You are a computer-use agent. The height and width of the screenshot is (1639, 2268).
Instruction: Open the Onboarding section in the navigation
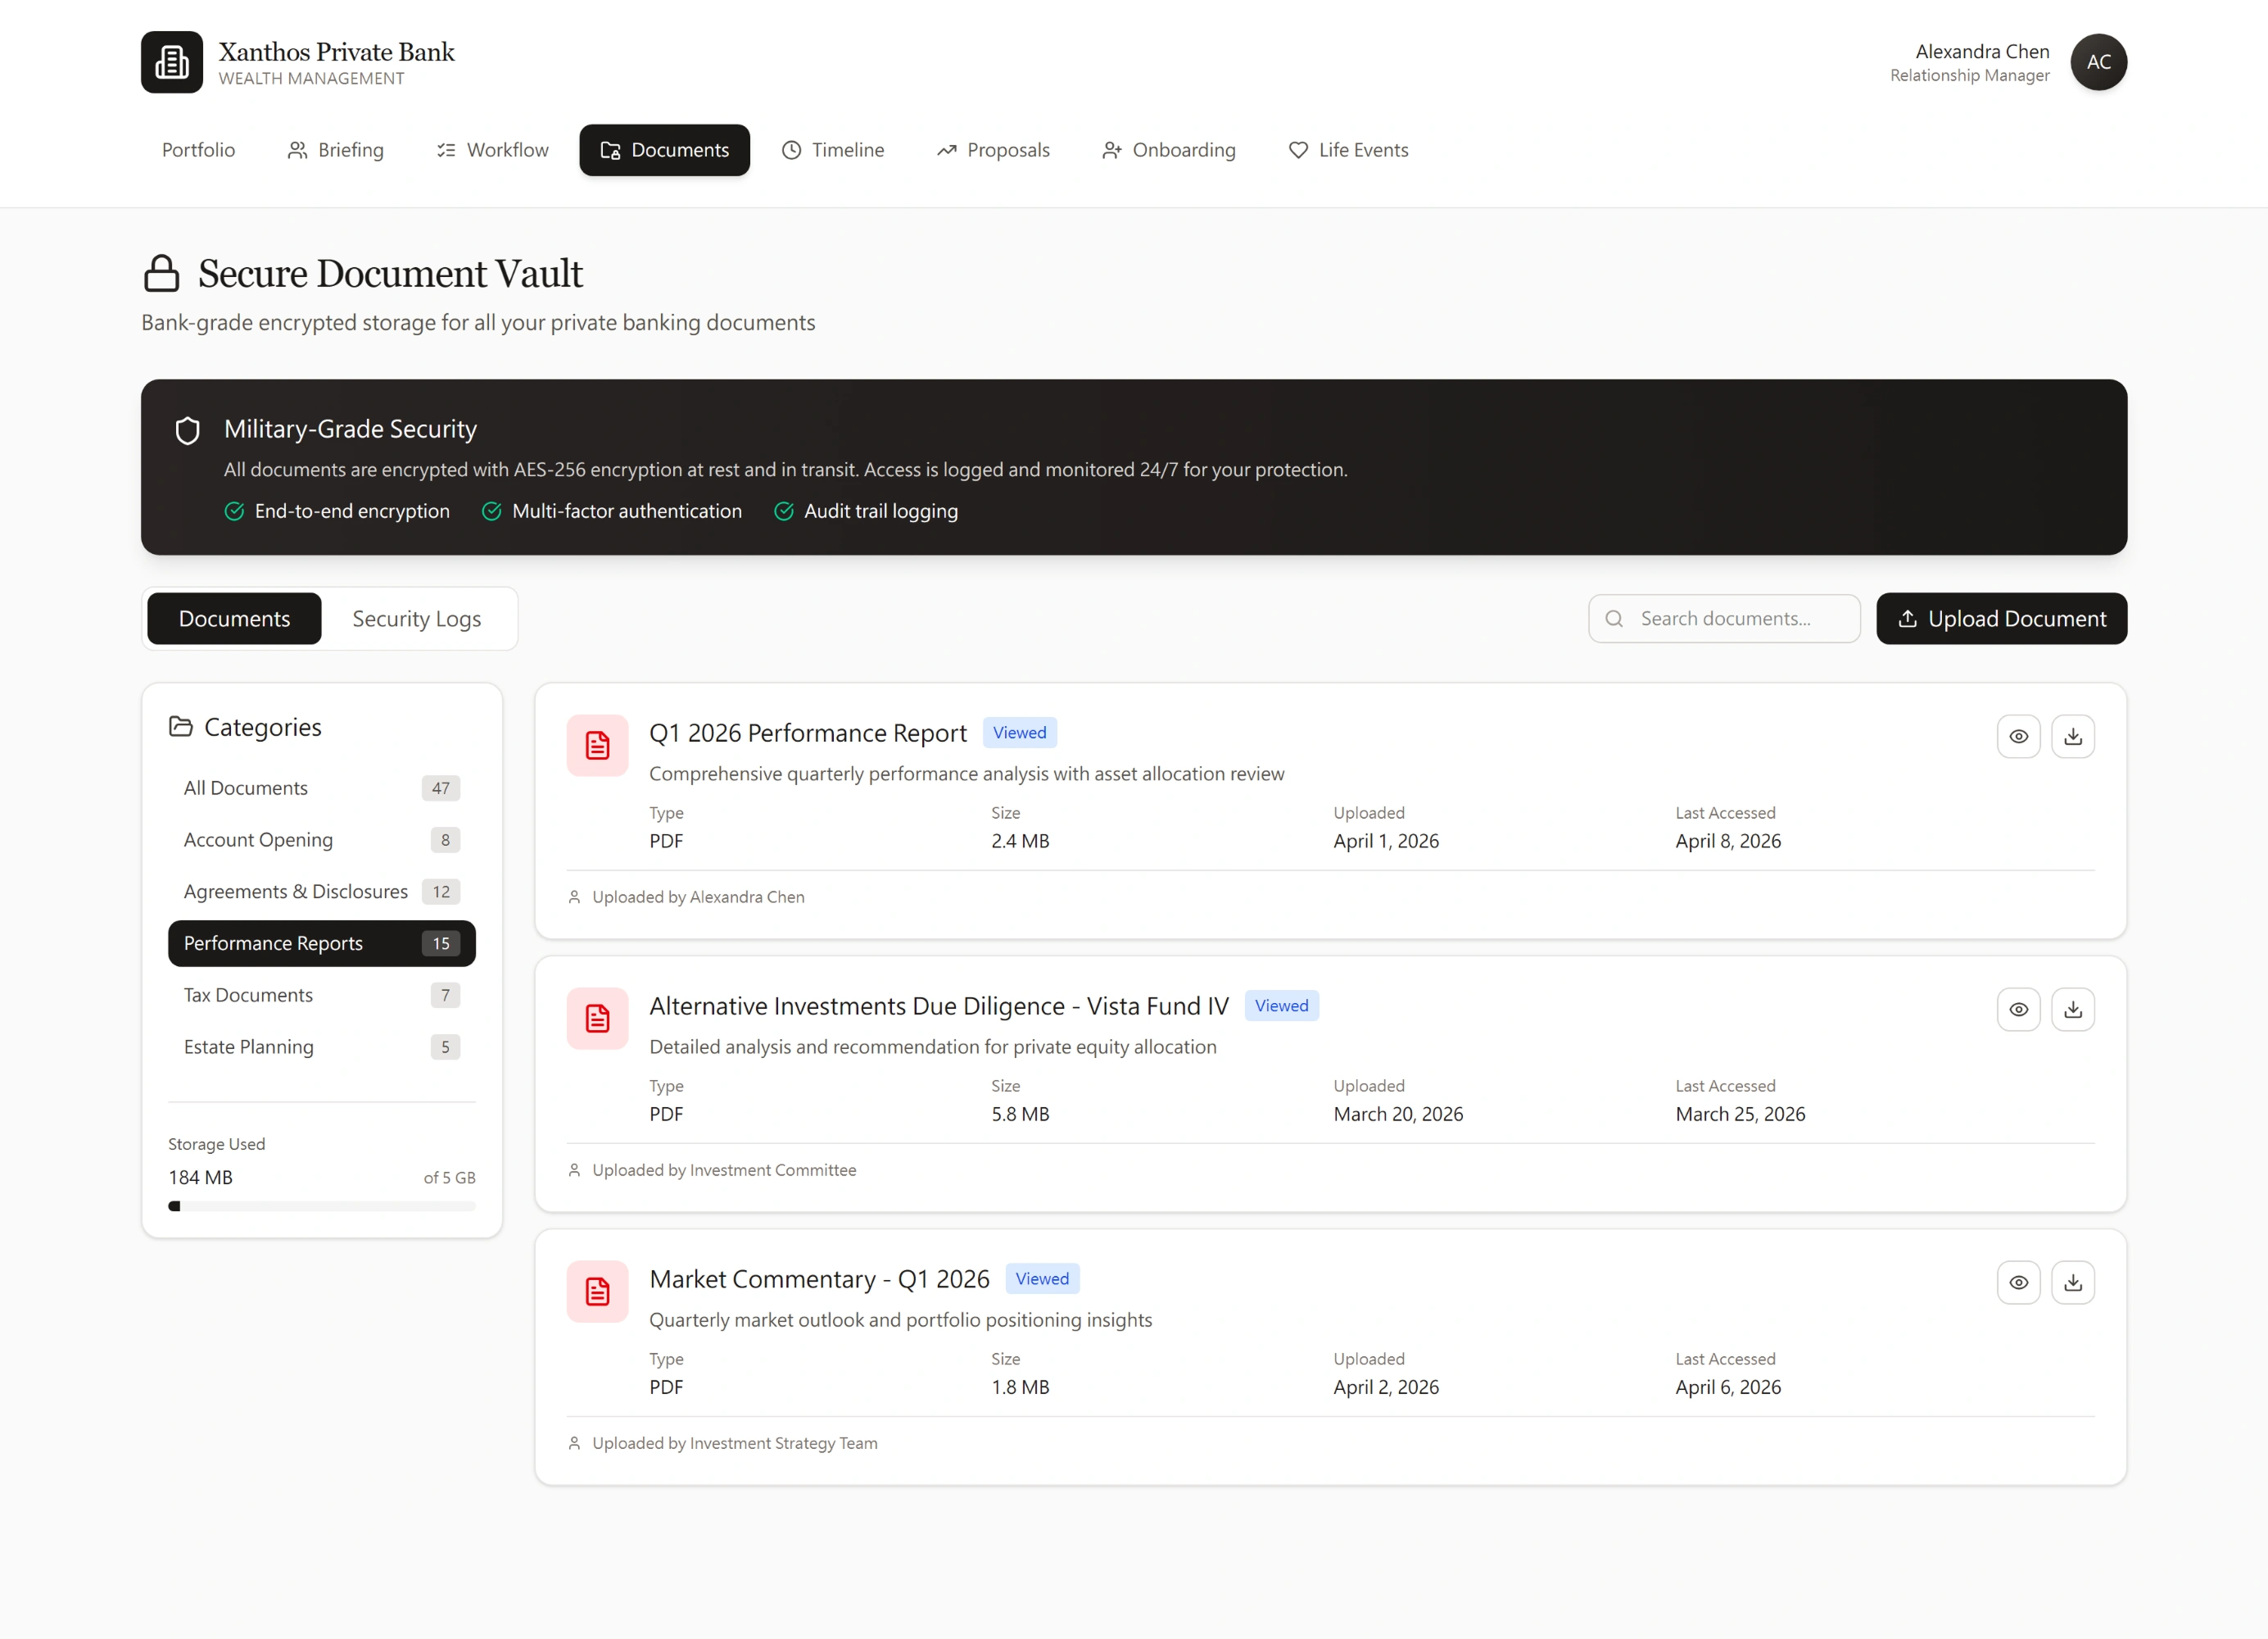tap(1169, 150)
